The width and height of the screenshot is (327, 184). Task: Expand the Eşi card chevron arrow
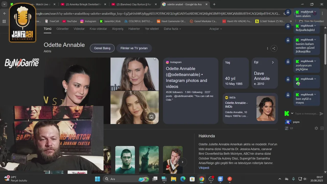(x=273, y=62)
